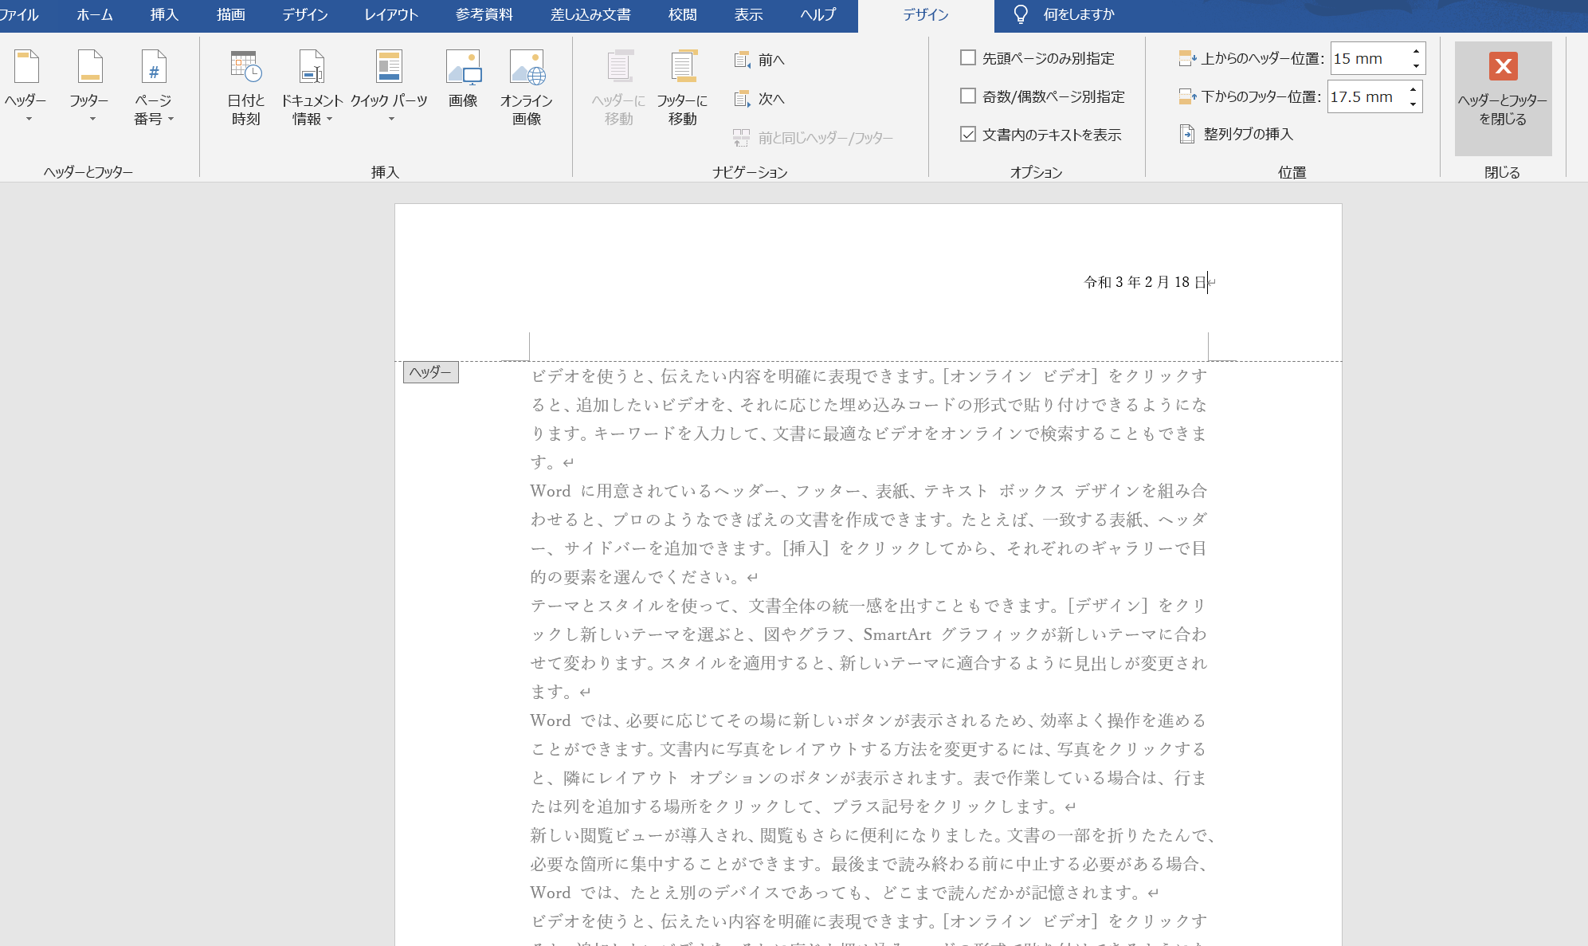Image resolution: width=1588 pixels, height=946 pixels.
Task: Increase header position from top spinner
Action: tap(1416, 51)
